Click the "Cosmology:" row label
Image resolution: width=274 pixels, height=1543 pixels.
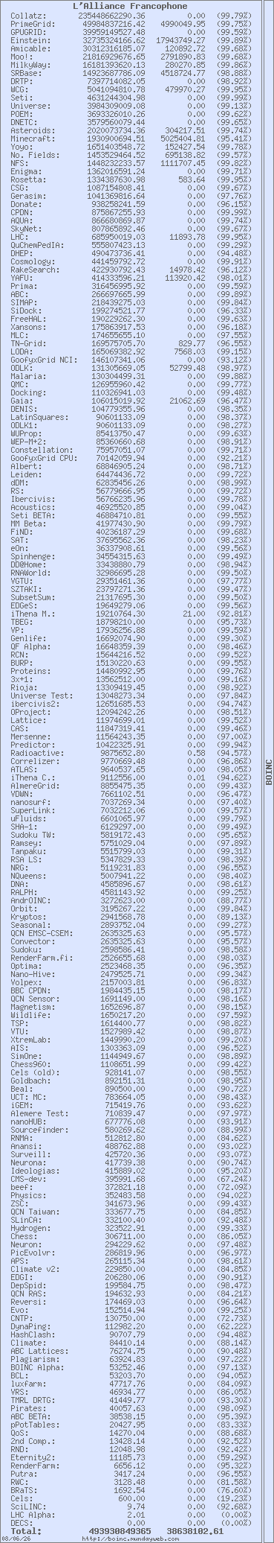(x=33, y=261)
